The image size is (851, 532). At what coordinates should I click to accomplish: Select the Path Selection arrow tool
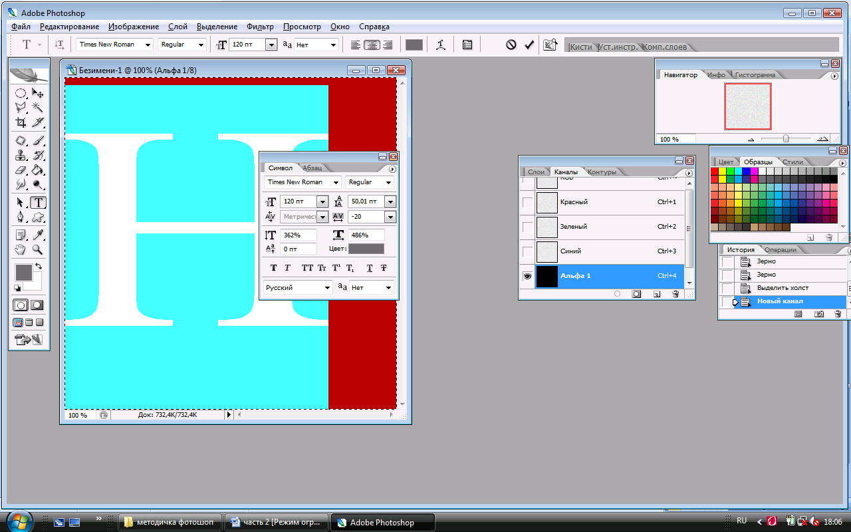click(21, 202)
